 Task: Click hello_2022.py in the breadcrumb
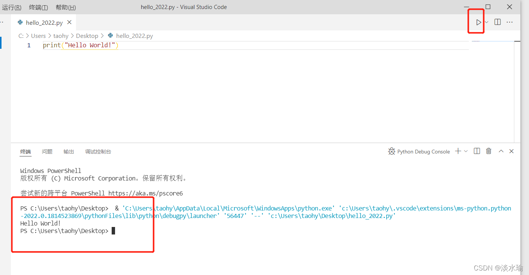tap(134, 36)
